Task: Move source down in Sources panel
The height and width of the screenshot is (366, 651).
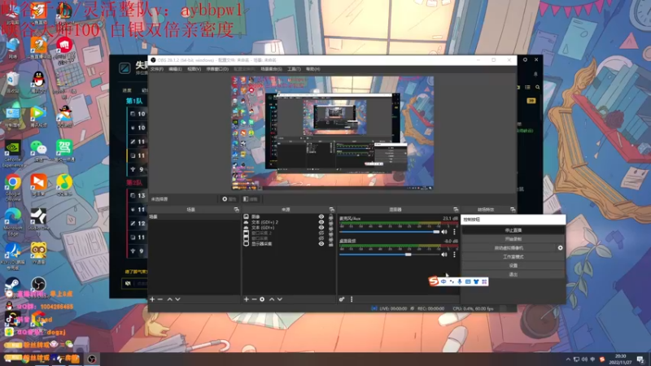Action: (x=280, y=299)
